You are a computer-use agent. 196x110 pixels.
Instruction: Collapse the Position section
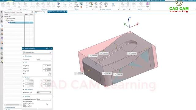click(x=24, y=78)
